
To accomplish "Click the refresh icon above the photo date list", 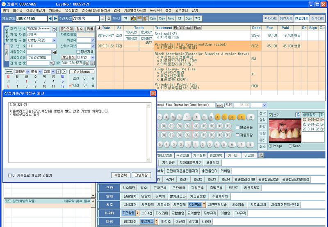I will (x=298, y=115).
